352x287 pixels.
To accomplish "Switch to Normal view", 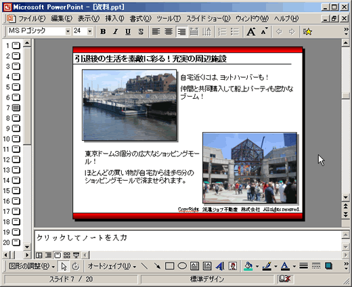I will 39,255.
